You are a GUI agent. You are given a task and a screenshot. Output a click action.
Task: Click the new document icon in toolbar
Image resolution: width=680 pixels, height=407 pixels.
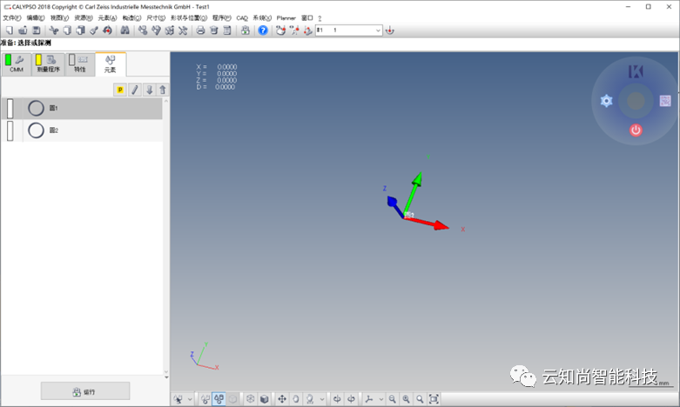9,30
